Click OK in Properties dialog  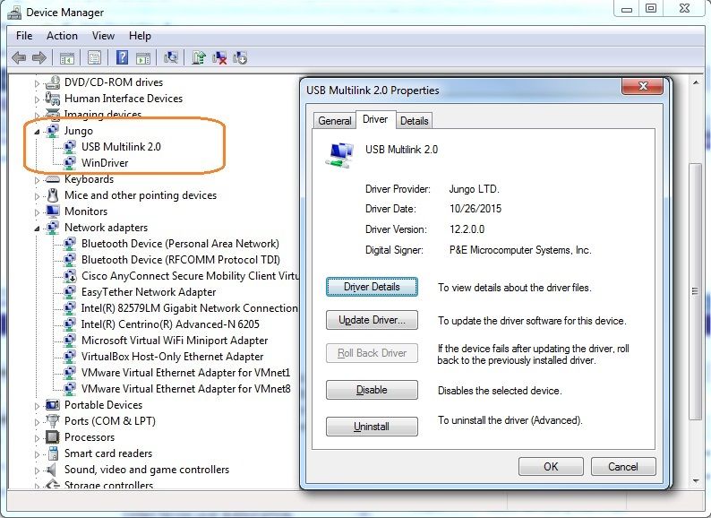551,467
